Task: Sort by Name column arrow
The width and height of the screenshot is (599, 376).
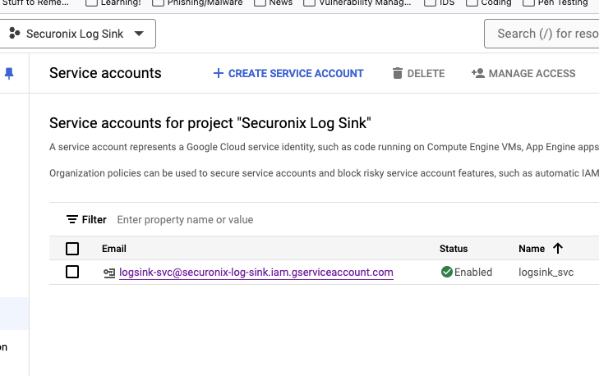Action: point(558,248)
